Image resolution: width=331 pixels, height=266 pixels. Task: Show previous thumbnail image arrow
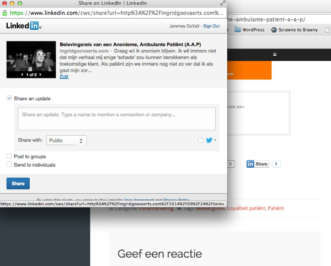click(22, 75)
